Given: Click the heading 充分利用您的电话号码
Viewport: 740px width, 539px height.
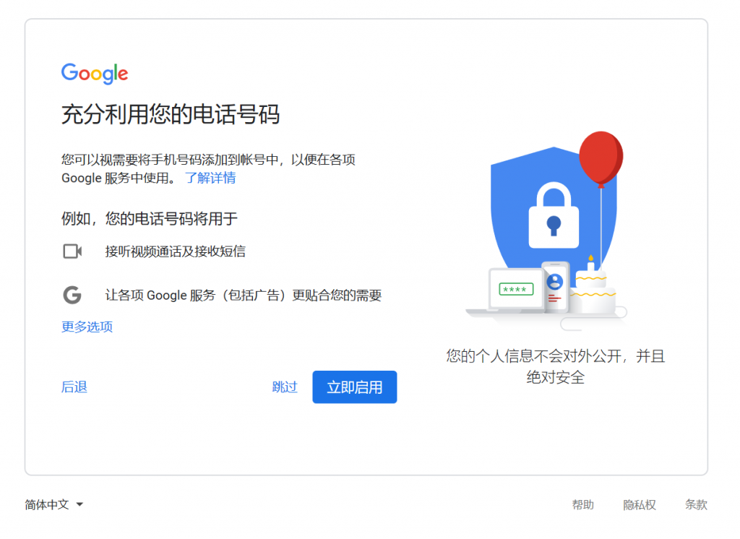Looking at the screenshot, I should click(x=171, y=114).
